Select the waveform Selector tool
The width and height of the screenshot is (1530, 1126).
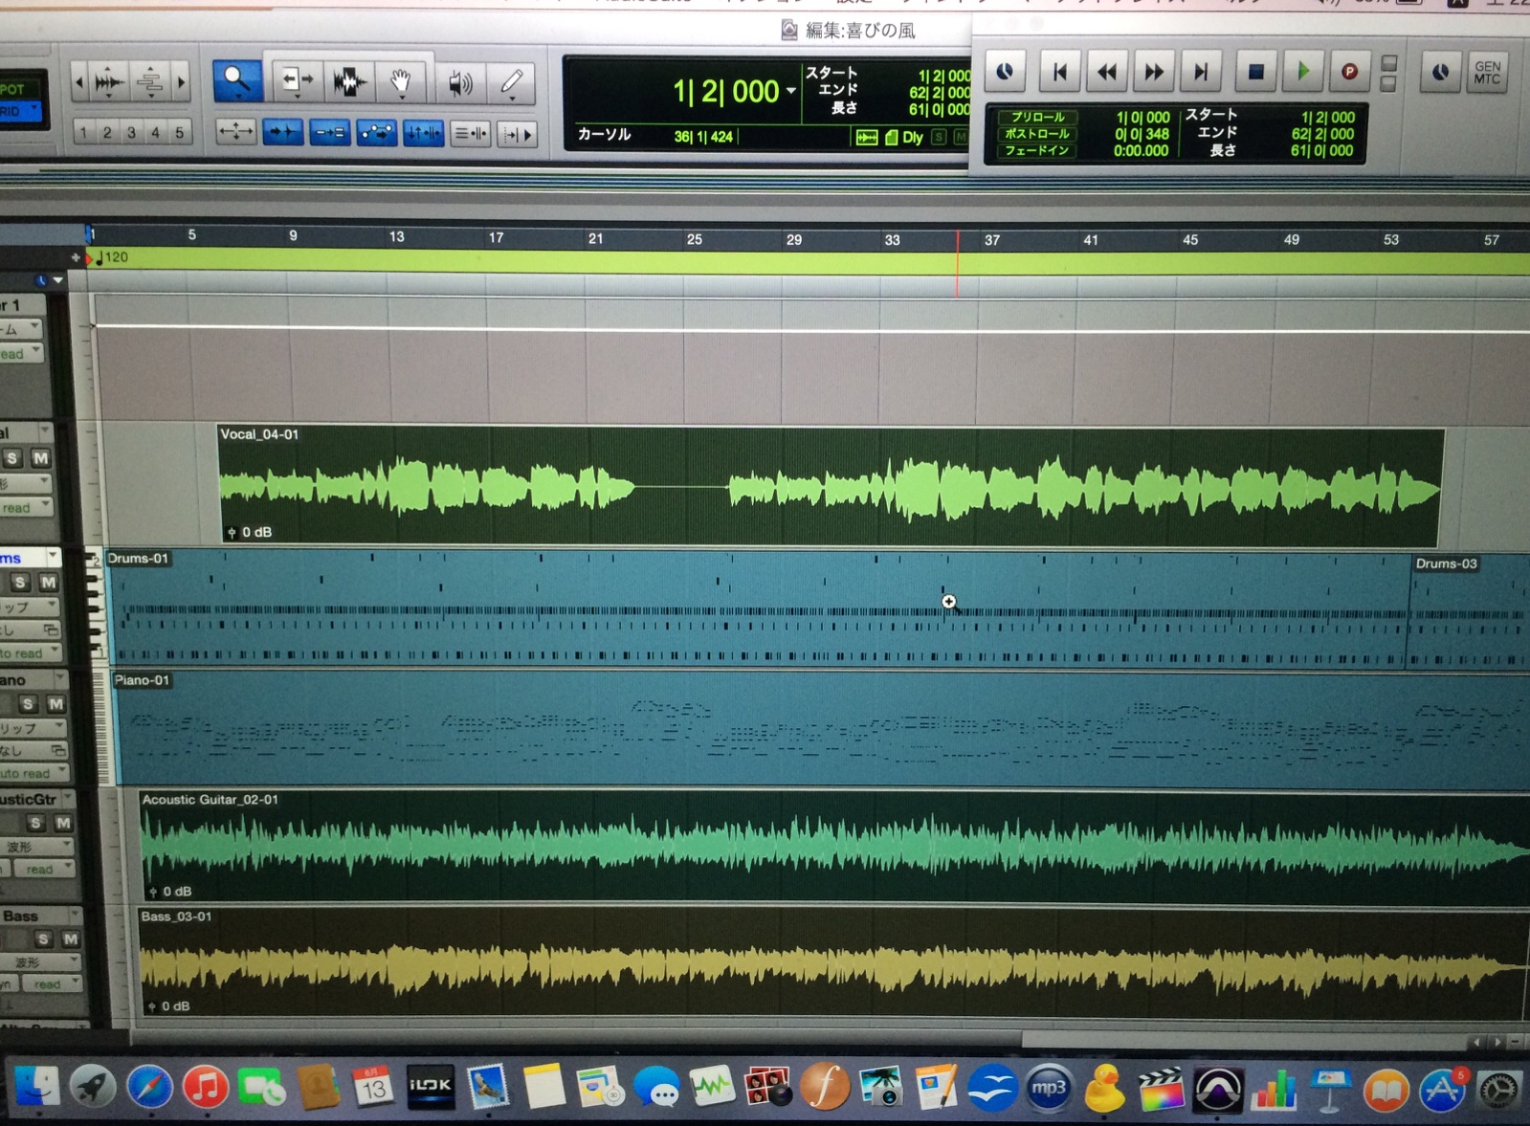(348, 82)
